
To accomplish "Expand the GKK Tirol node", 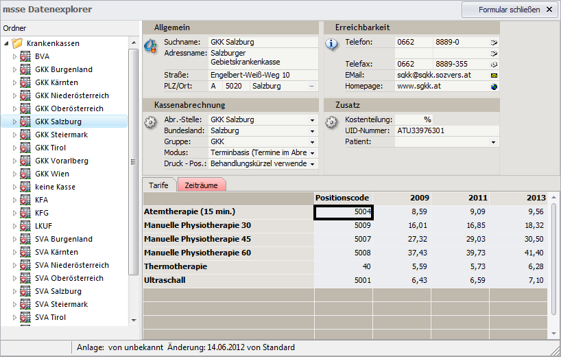I will click(14, 148).
